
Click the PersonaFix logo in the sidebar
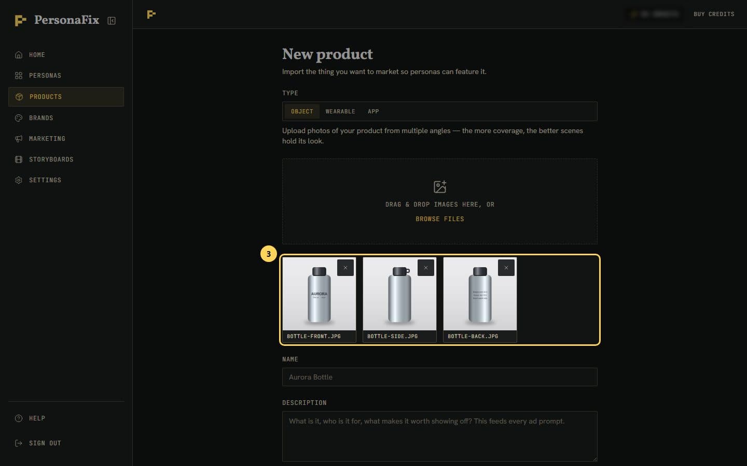(x=57, y=20)
